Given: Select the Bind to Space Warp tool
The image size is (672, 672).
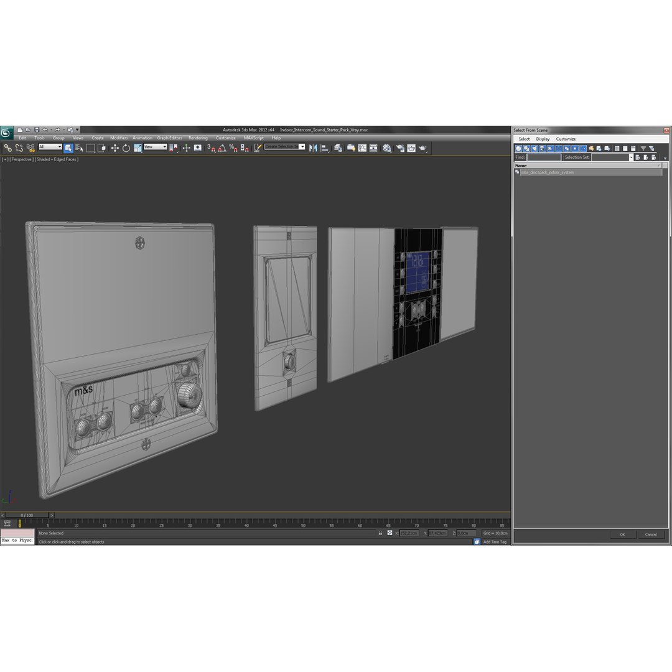Looking at the screenshot, I should pyautogui.click(x=30, y=148).
